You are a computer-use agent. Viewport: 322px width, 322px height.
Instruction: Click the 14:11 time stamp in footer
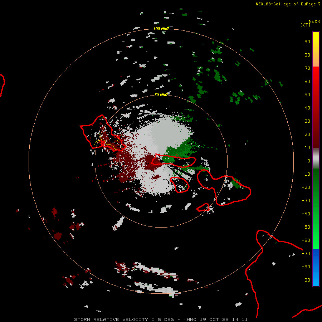[240, 319]
